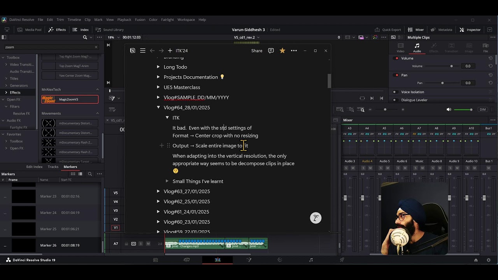Open the FX slot on channel A7
The image size is (498, 280).
point(414,134)
